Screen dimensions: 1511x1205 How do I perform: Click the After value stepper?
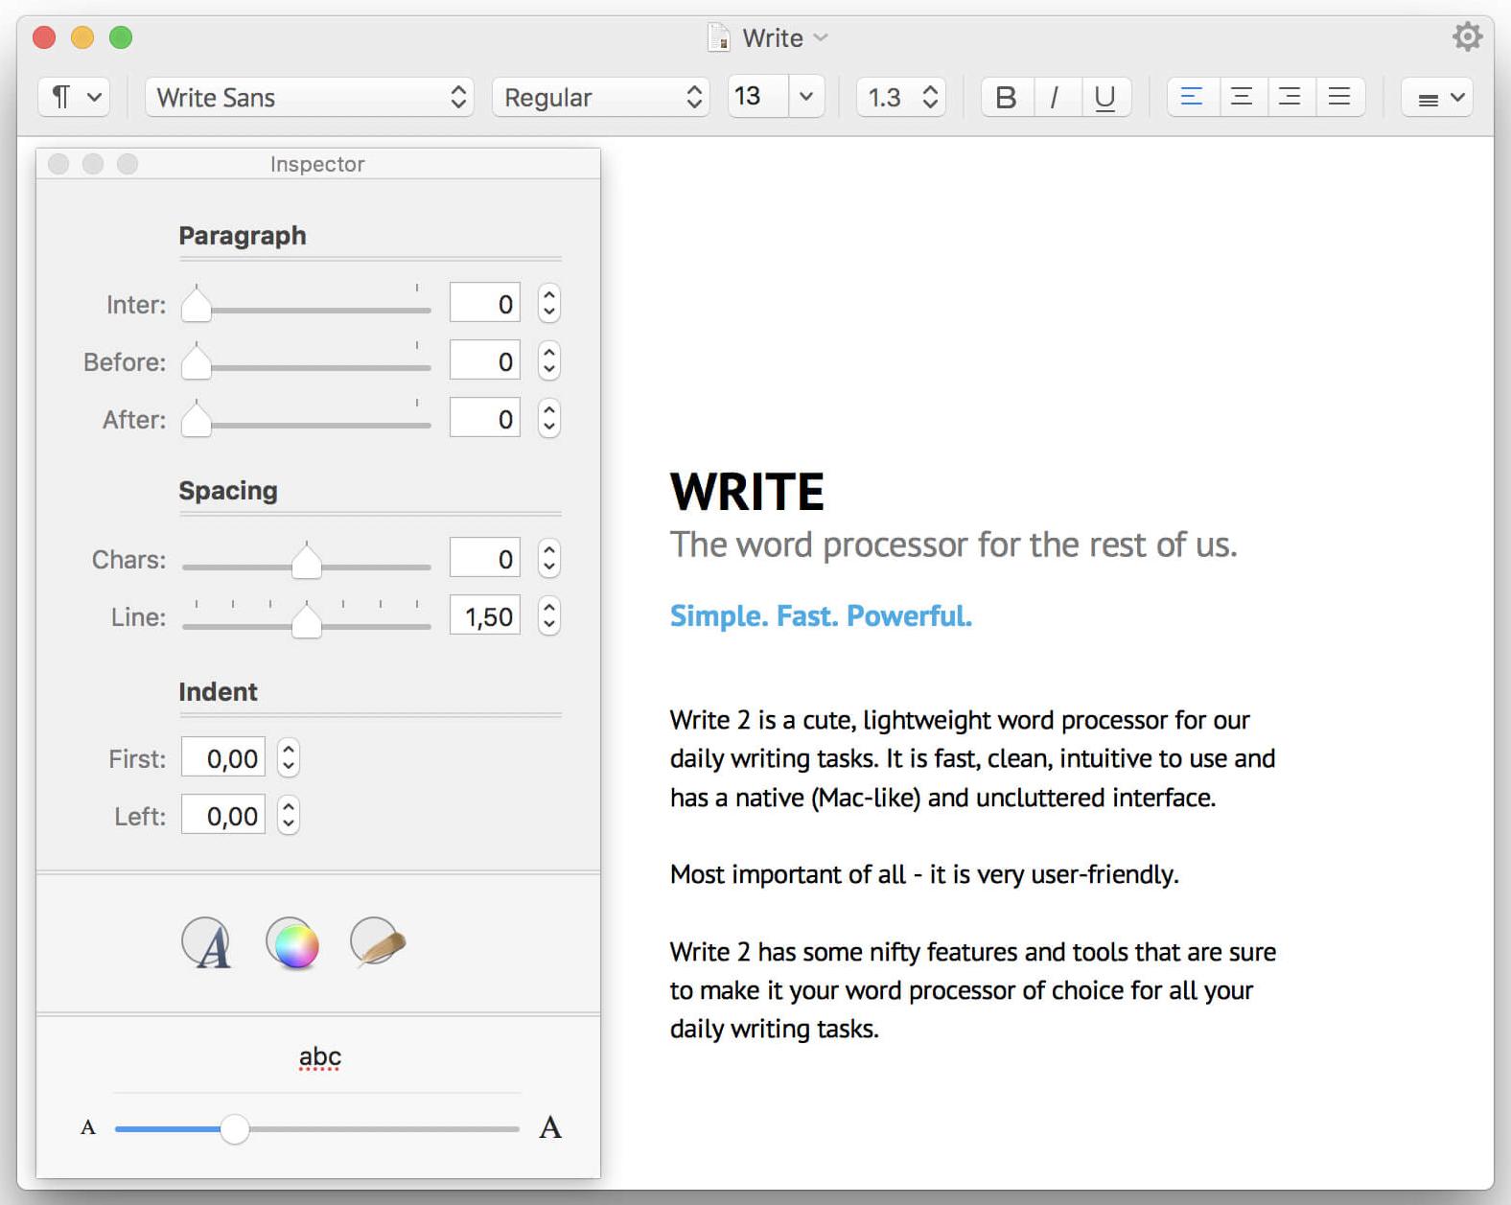click(549, 419)
